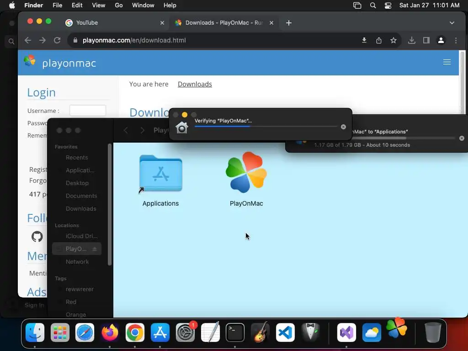Screen dimensions: 468x351
Task: Open Spotlight search in menu bar
Action: coord(373,5)
